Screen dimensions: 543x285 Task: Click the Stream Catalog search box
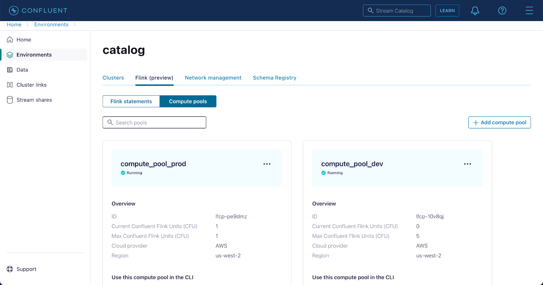coord(397,10)
